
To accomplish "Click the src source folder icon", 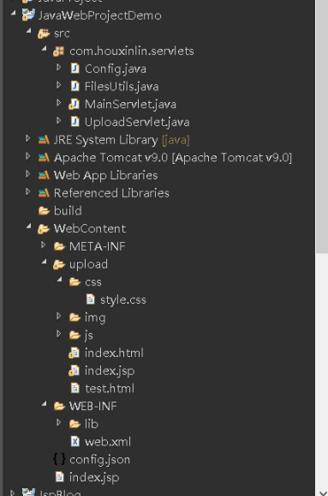I will [44, 33].
